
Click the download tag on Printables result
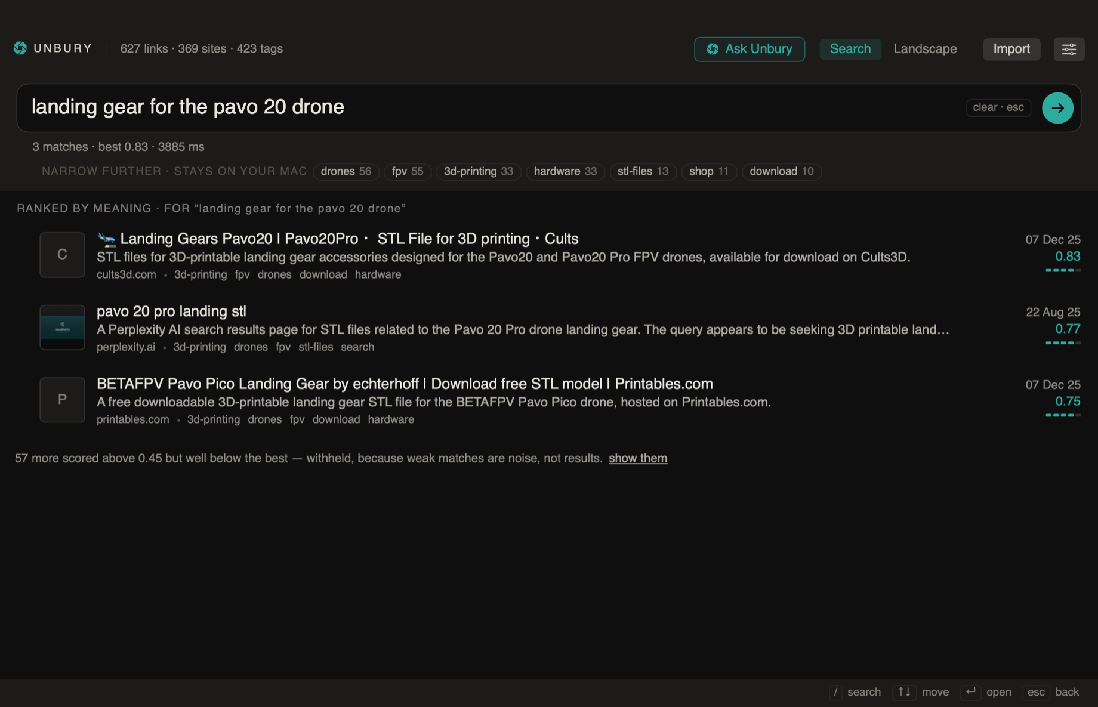[x=336, y=419]
